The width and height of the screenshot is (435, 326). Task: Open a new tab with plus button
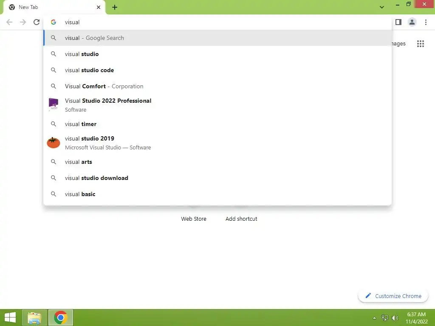click(x=115, y=7)
